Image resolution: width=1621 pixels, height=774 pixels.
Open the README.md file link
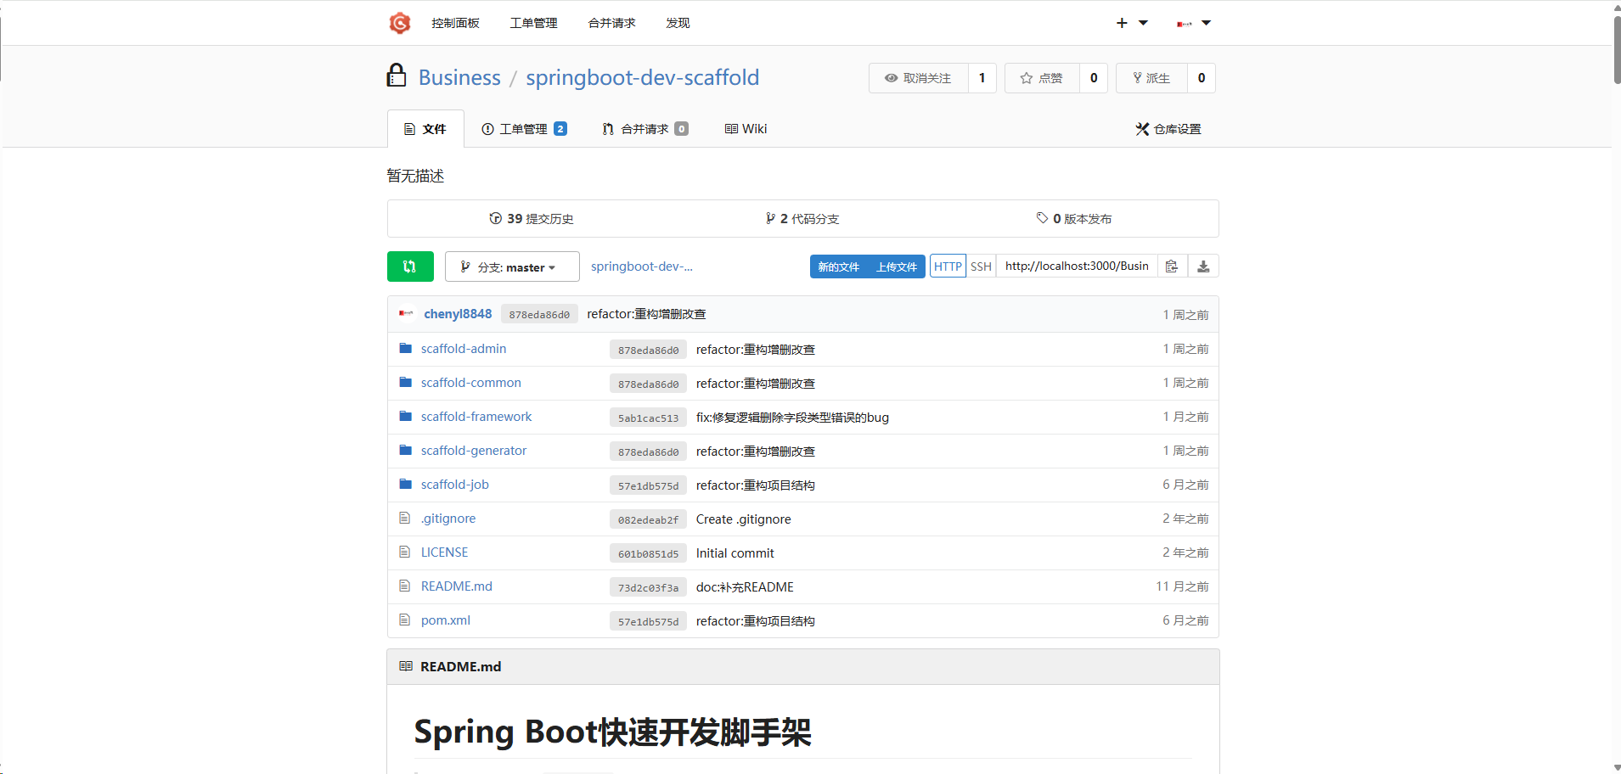point(456,586)
